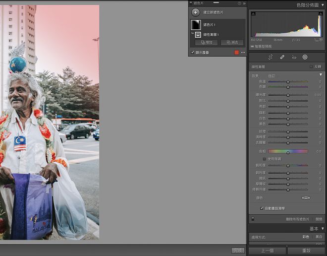Viewport: 327px width, 256px height.
Task: Click the plus icon to create new mask
Action: pyautogui.click(x=195, y=12)
